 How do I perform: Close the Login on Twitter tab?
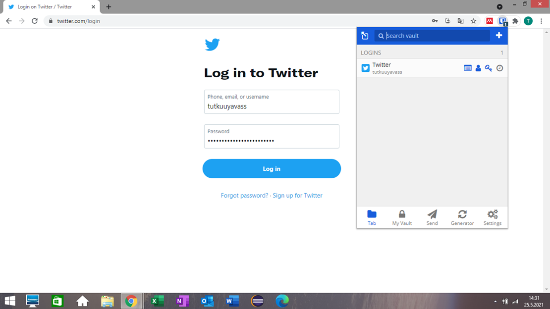(93, 6)
